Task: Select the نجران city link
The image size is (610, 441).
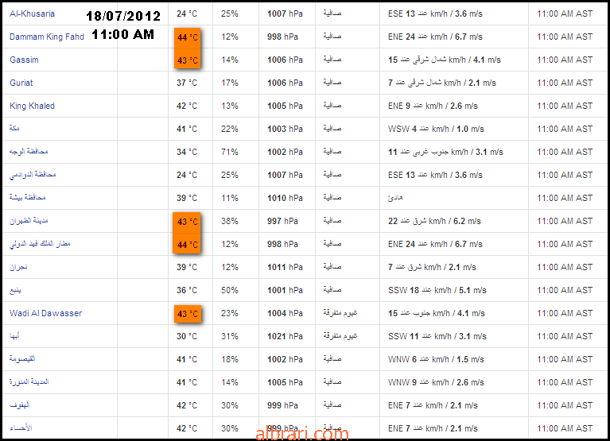Action: click(x=18, y=267)
